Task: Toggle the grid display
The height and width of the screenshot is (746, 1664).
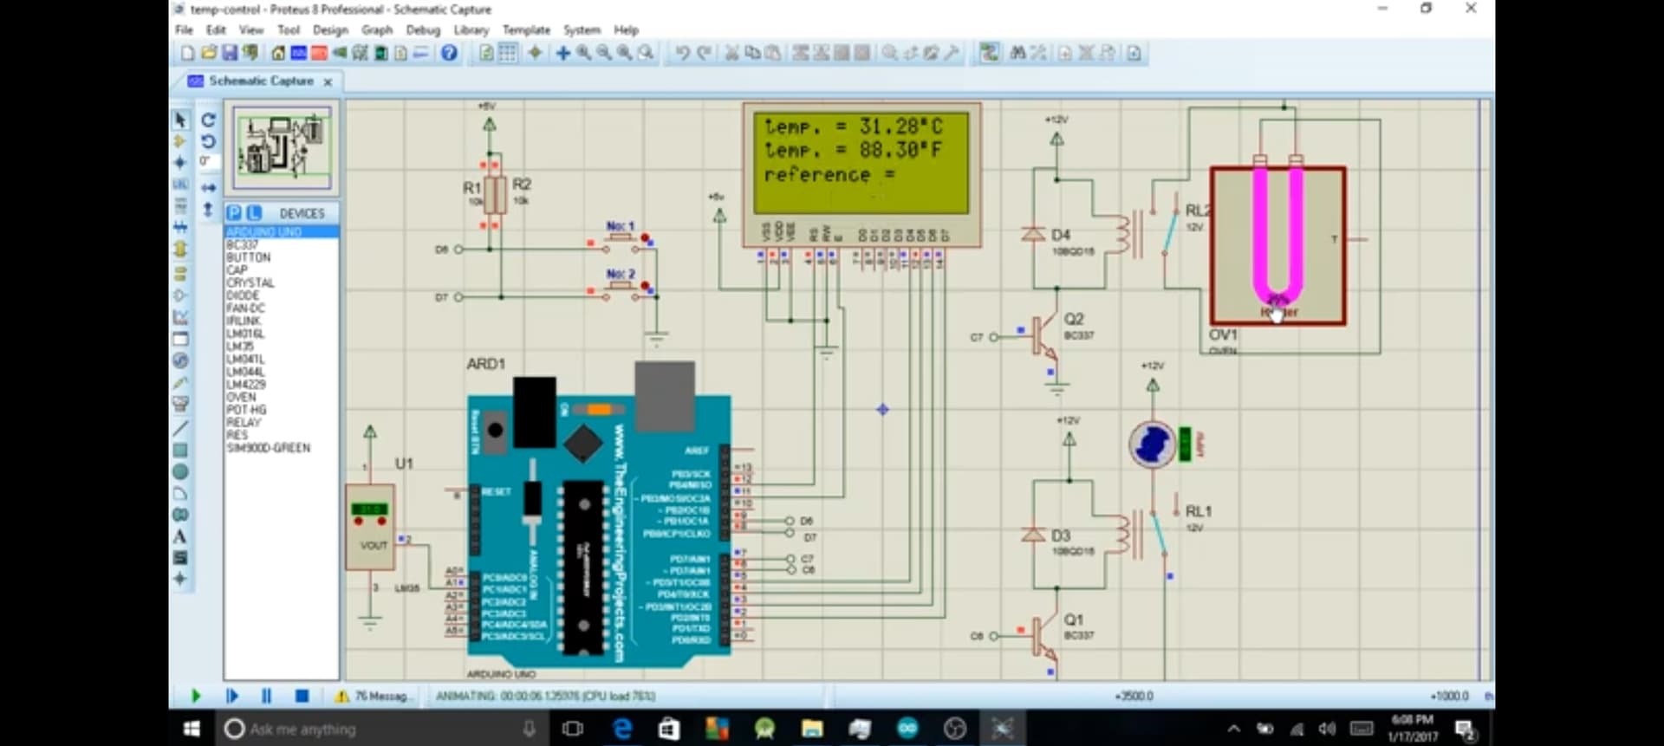Action: click(x=508, y=53)
